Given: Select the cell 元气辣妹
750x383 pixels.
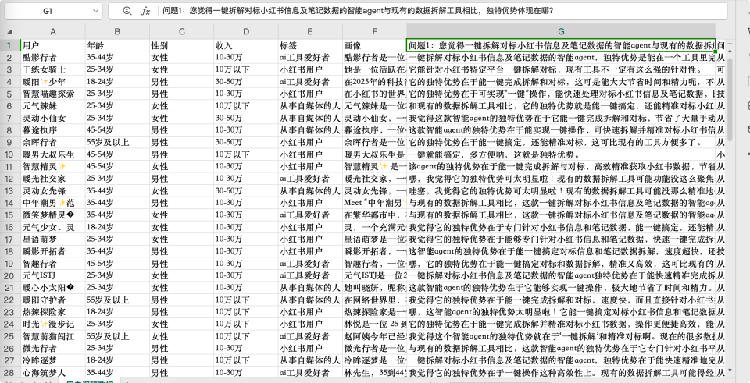Looking at the screenshot, I should point(53,106).
